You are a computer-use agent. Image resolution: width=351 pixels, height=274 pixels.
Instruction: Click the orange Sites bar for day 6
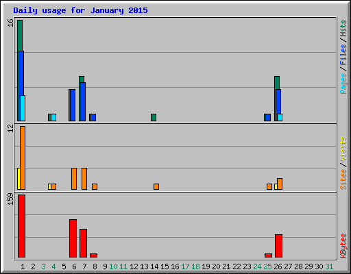(x=74, y=179)
